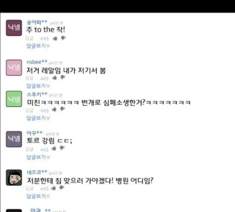Dislike the 네즈코** comment about 병원
The image size is (235, 212).
(62, 188)
